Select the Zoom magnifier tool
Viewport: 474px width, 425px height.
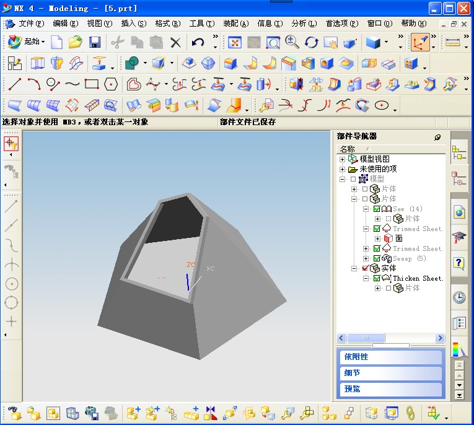pos(292,42)
